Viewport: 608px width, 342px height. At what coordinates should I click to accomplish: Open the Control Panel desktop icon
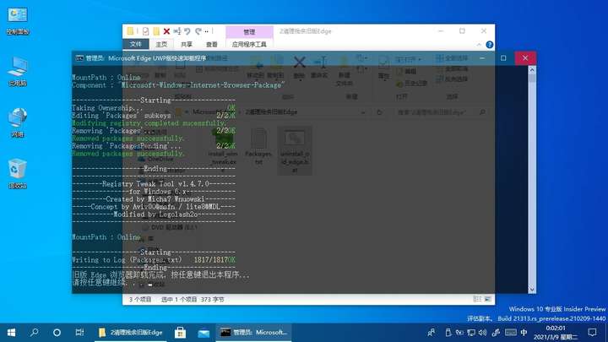(x=18, y=20)
